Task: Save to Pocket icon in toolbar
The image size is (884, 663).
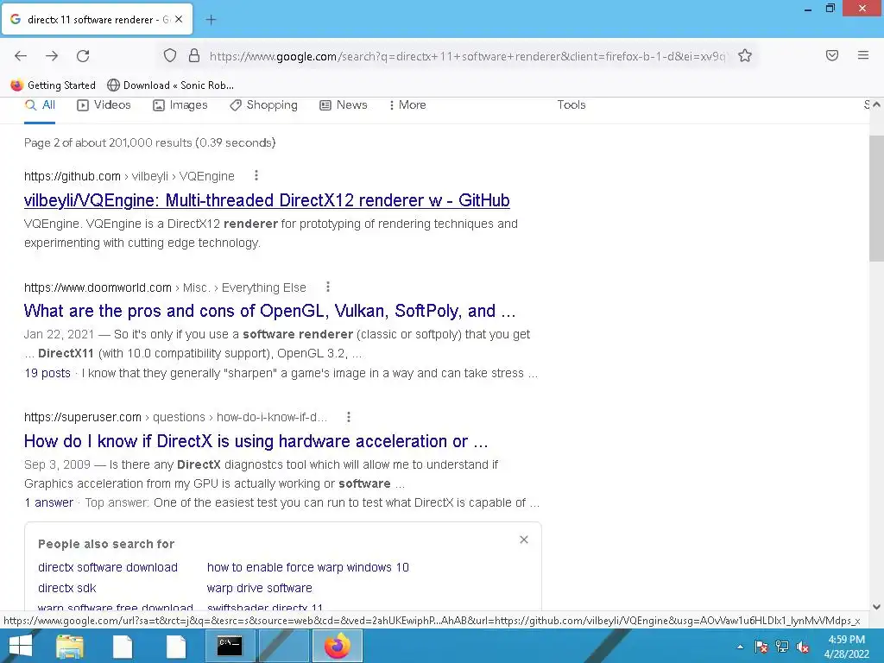Action: [x=832, y=55]
